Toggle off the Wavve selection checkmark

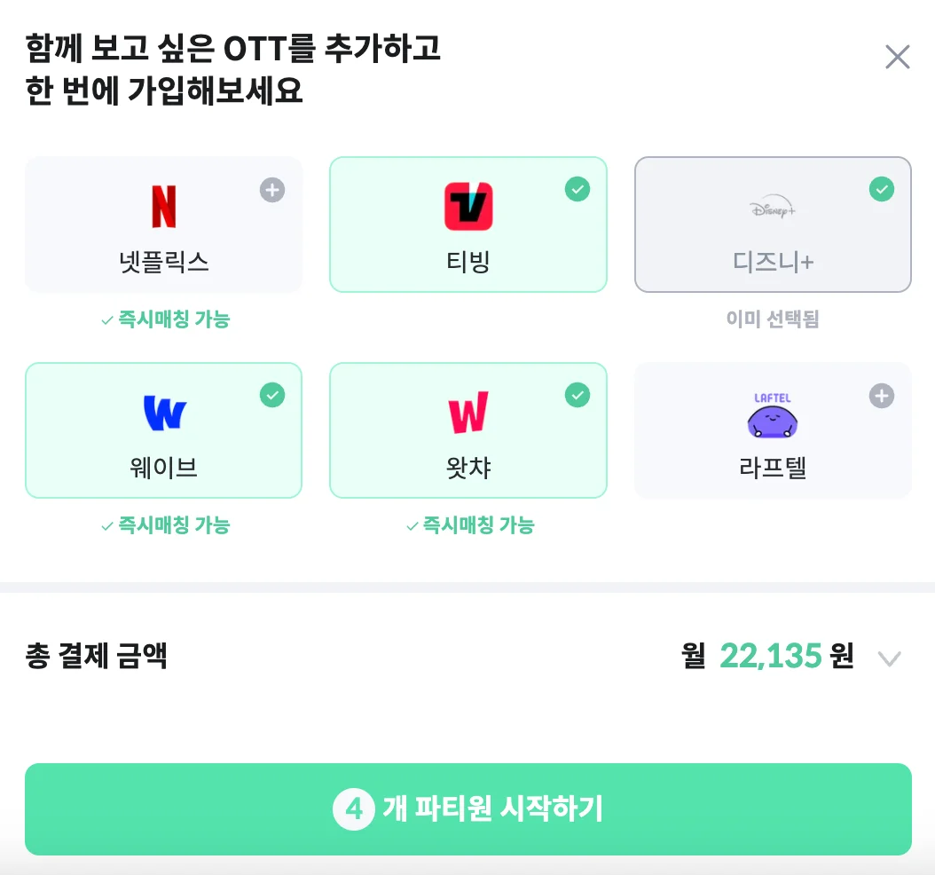click(272, 396)
